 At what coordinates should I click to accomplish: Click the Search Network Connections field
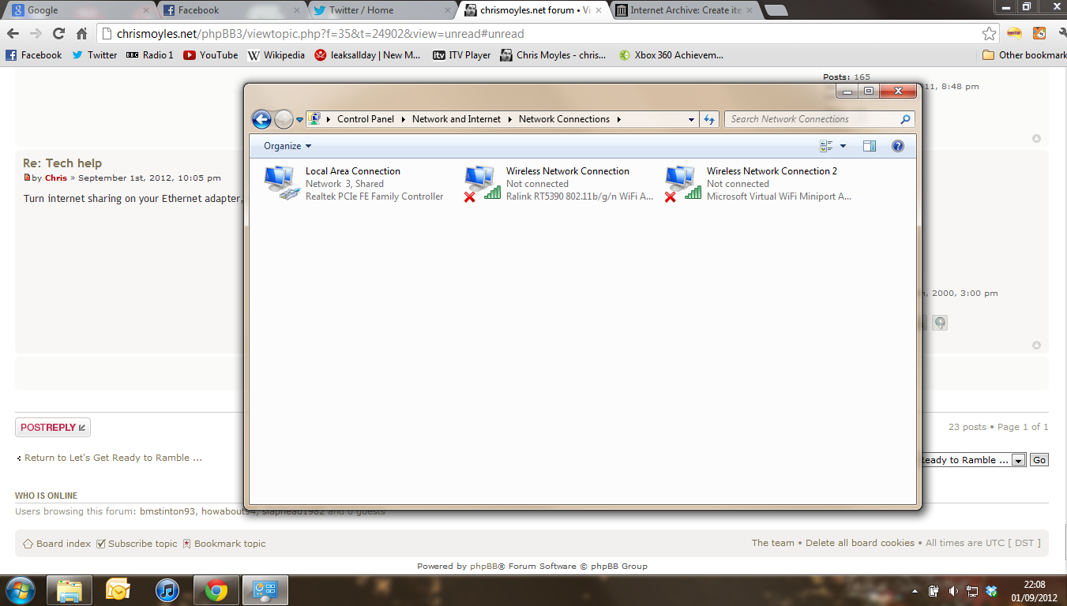tap(812, 119)
